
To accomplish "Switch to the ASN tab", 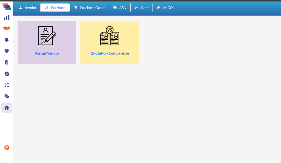I will coord(120,8).
